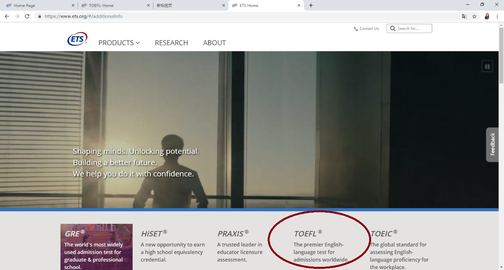Image resolution: width=504 pixels, height=270 pixels.
Task: Bookmark this page with star icon
Action: coord(474,16)
